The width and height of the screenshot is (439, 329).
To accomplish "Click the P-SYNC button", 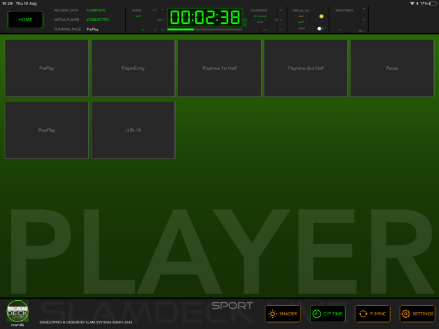I will [373, 314].
